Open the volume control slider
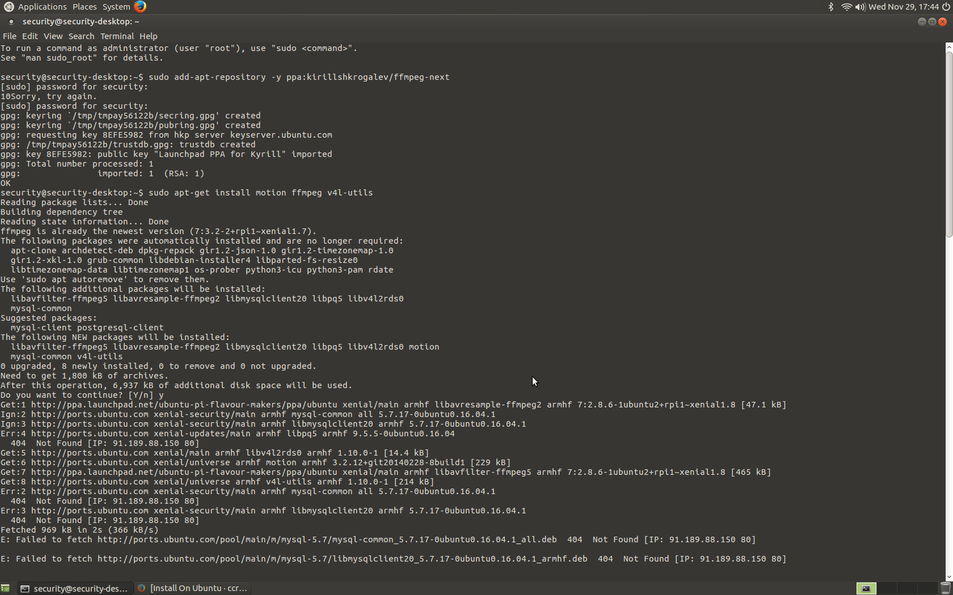The image size is (953, 595). pyautogui.click(x=860, y=7)
